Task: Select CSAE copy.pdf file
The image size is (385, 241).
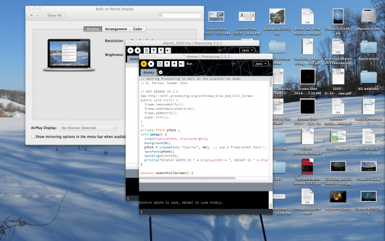Action: click(338, 137)
